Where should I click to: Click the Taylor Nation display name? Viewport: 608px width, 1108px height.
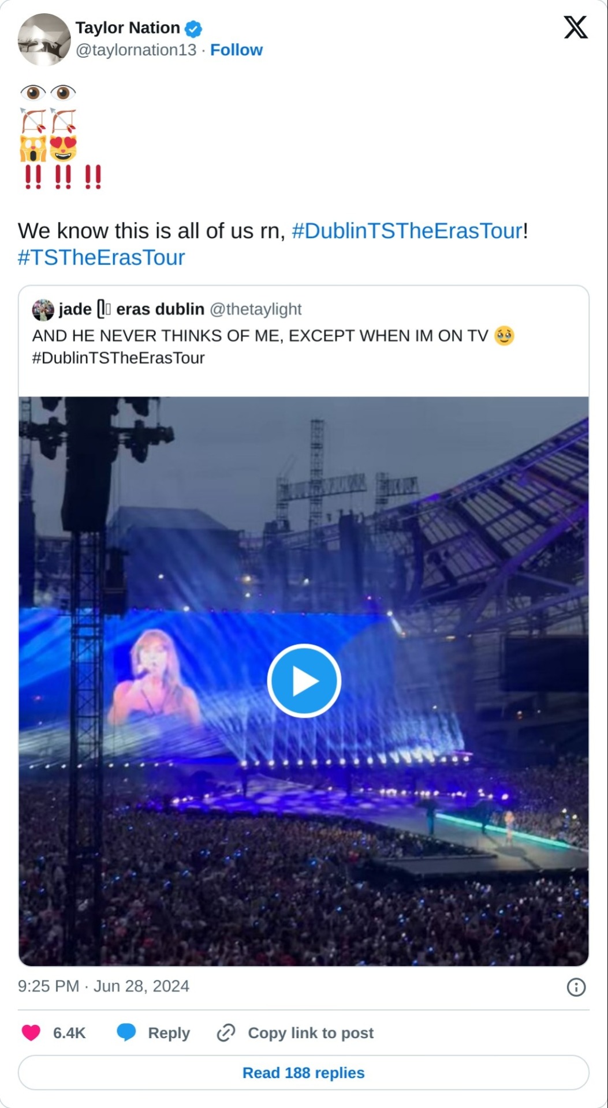pyautogui.click(x=128, y=28)
